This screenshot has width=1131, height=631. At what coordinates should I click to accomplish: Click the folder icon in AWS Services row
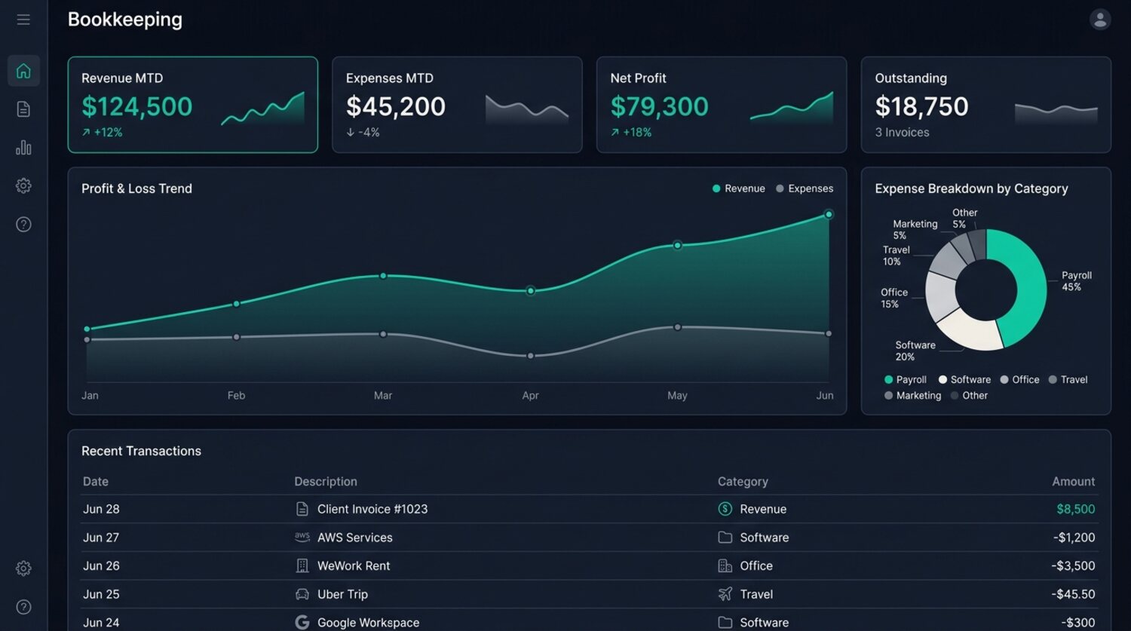point(725,538)
